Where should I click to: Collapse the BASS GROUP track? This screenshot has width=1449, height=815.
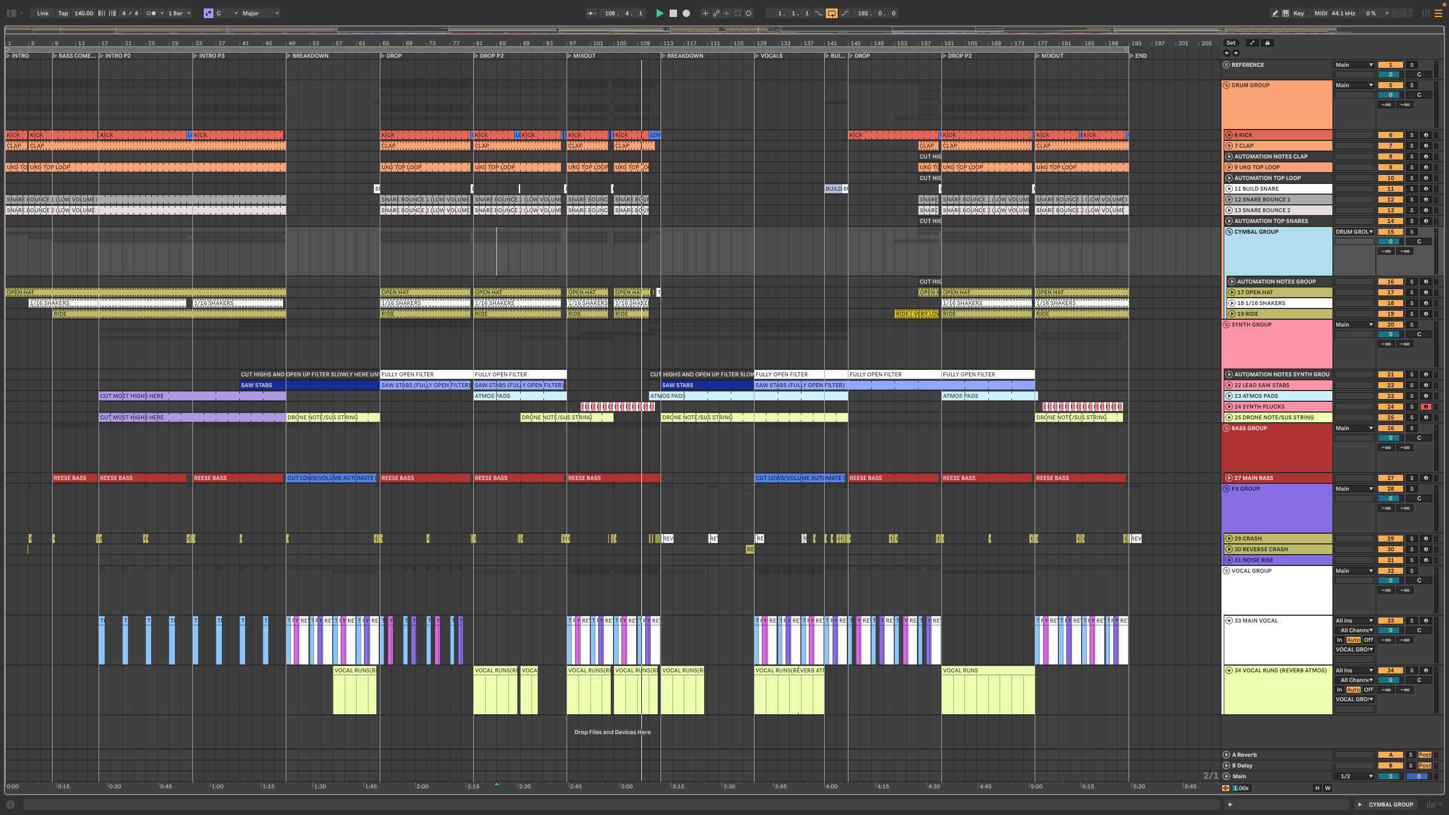(1227, 428)
